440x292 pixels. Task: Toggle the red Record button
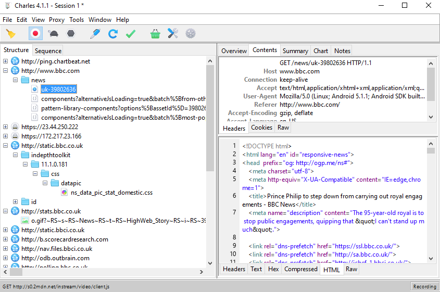pyautogui.click(x=35, y=34)
